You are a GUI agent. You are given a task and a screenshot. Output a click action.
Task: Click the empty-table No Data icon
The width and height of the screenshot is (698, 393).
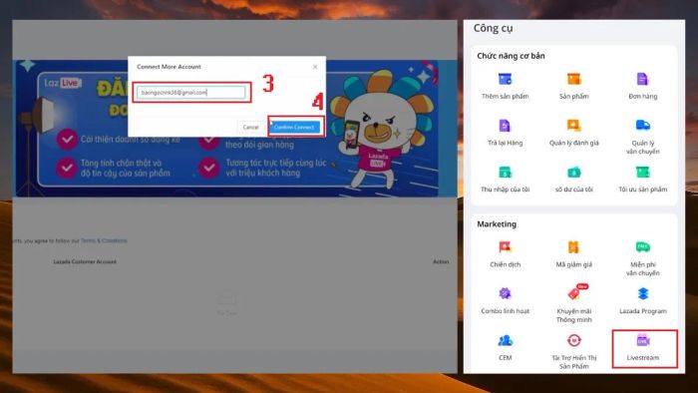227,298
